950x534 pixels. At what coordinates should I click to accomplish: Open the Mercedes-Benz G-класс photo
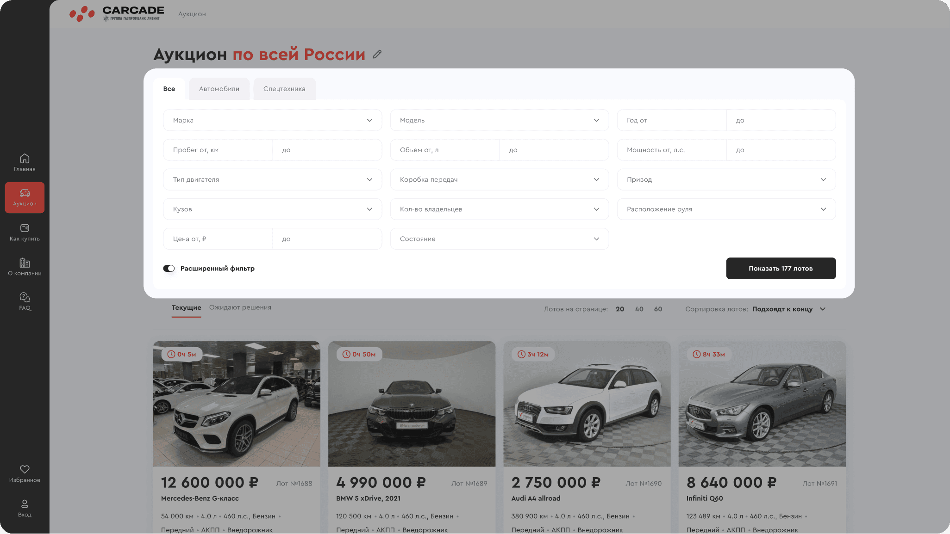[237, 404]
